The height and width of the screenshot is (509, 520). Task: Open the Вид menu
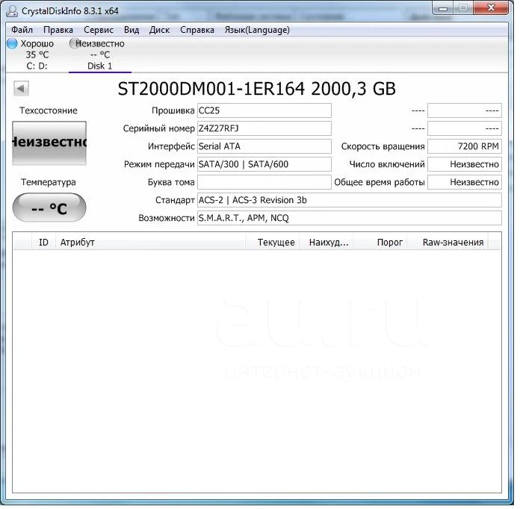click(x=131, y=30)
